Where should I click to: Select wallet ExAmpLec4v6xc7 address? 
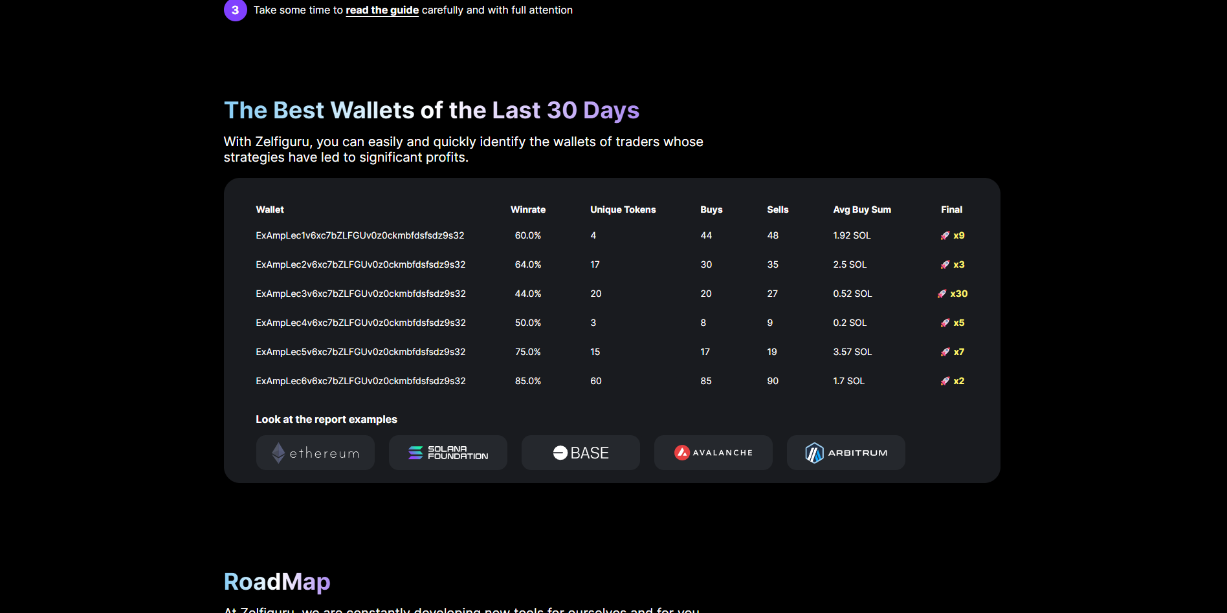tap(360, 323)
